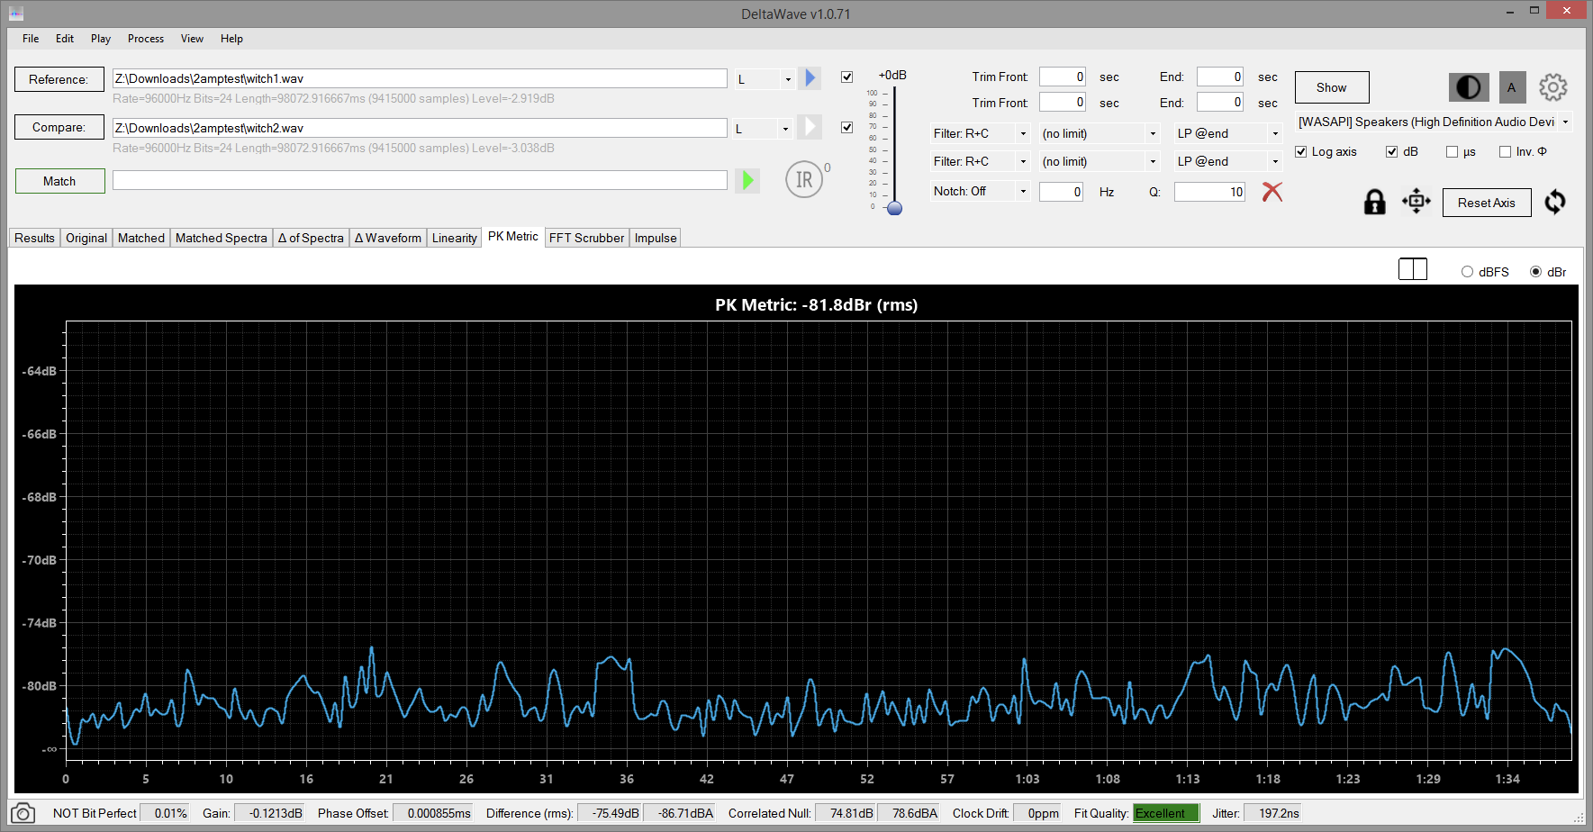1593x832 pixels.
Task: Click the Reset Axis button
Action: point(1487,203)
